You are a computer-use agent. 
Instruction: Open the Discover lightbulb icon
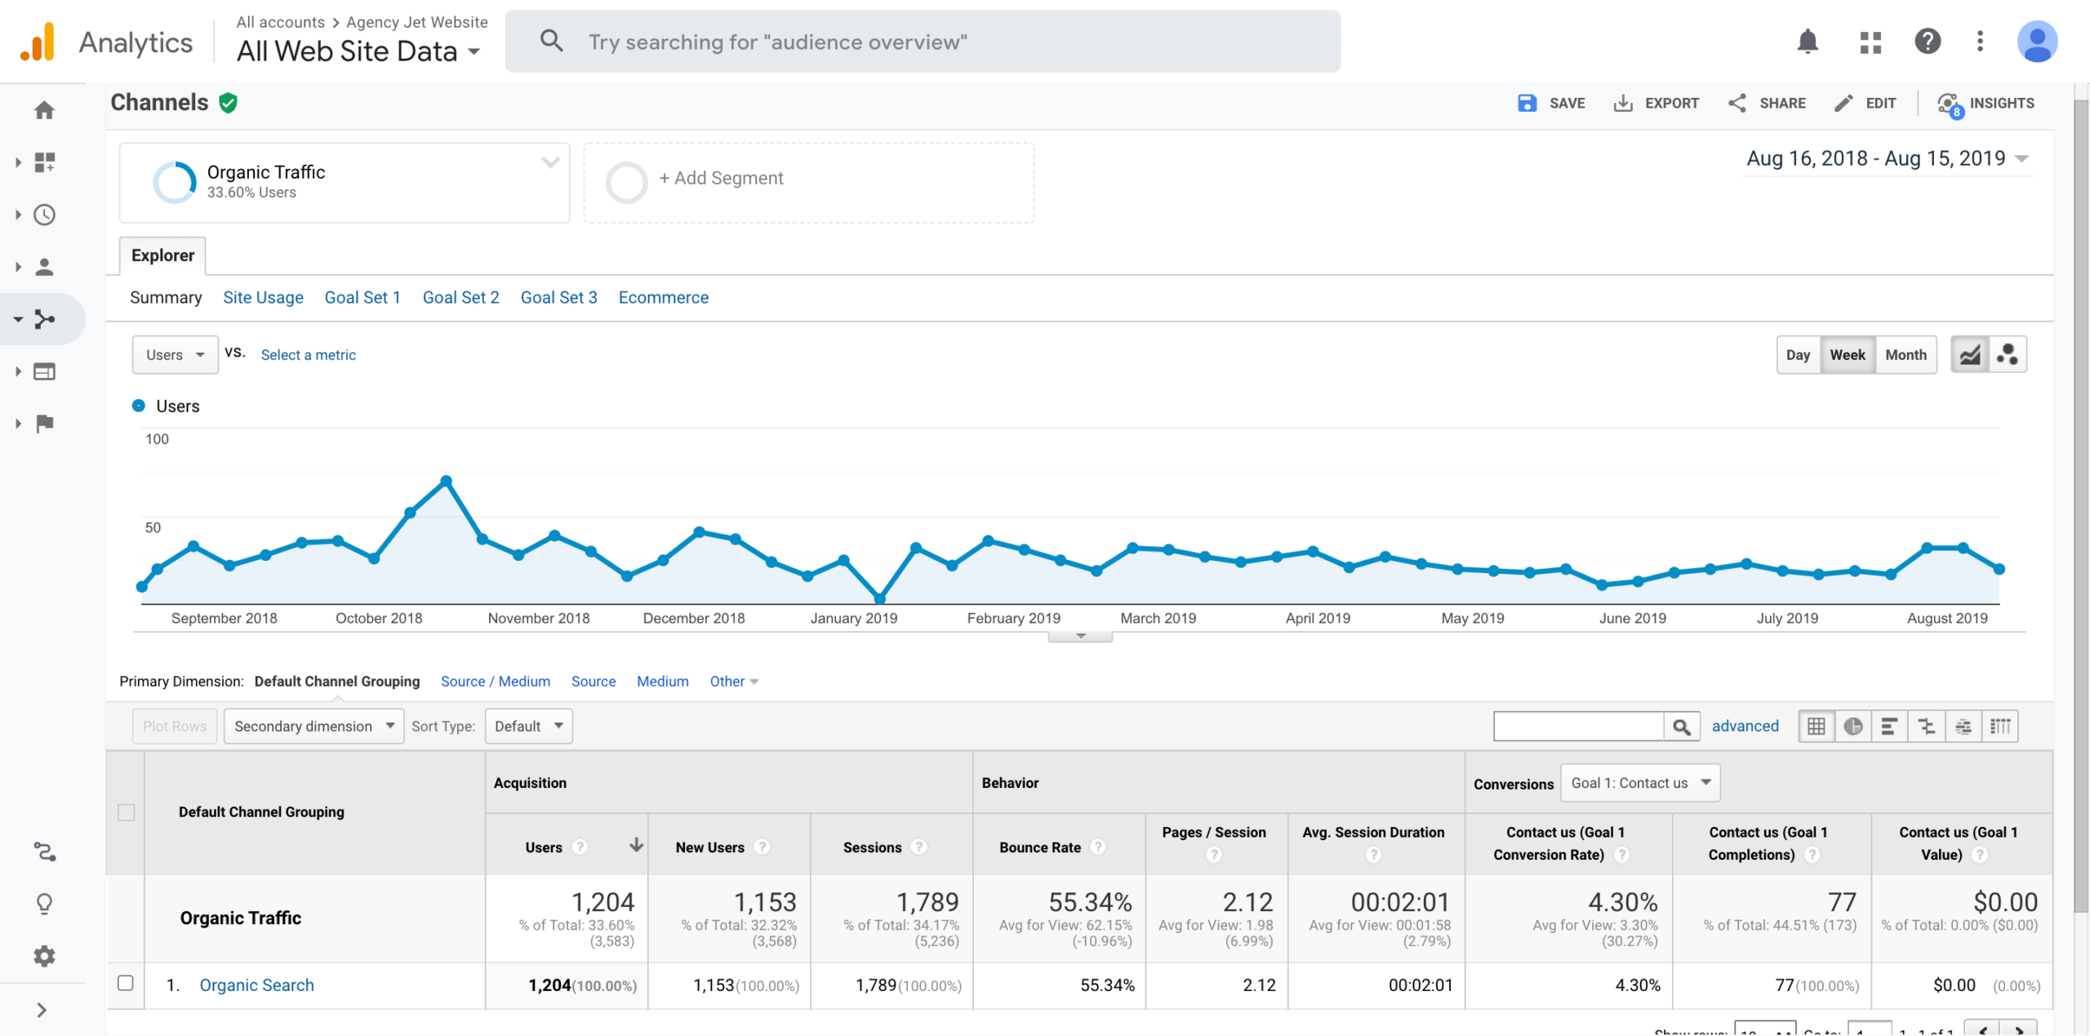point(44,904)
